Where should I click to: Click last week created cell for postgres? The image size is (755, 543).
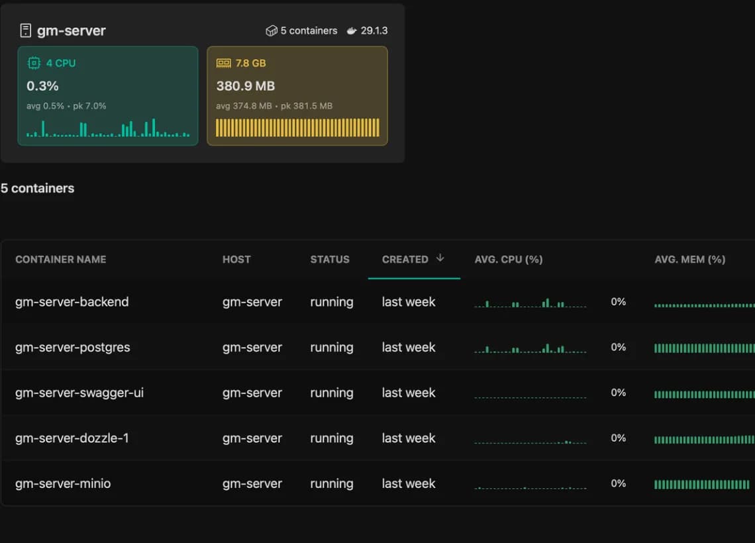coord(409,347)
